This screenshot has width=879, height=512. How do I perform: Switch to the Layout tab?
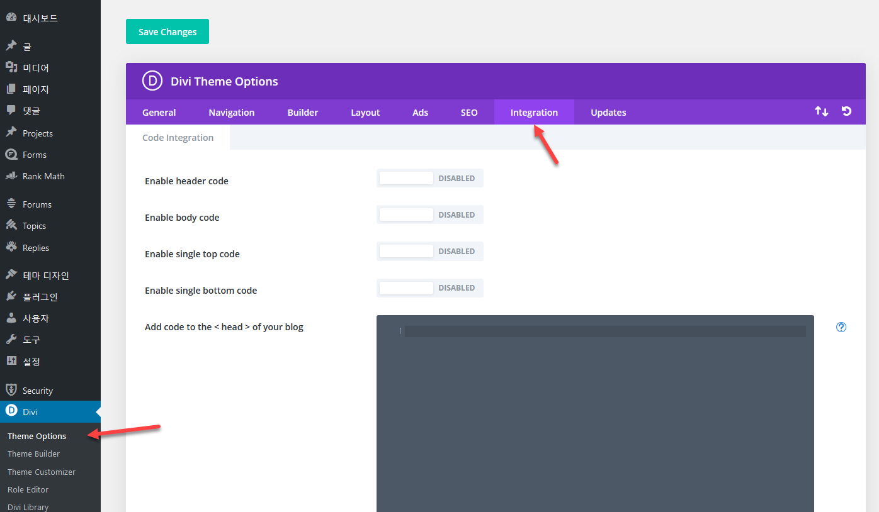(x=365, y=112)
